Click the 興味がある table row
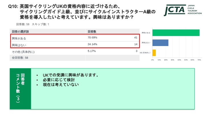205x115 pixels. [x=75, y=38]
